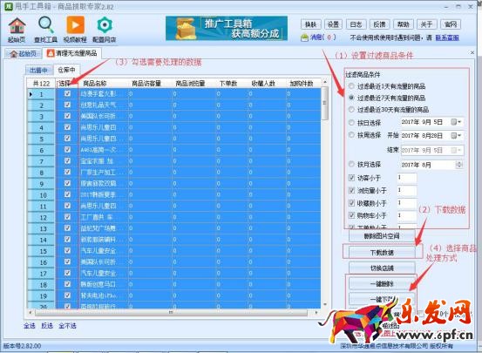Click the 下载数据 button
The width and height of the screenshot is (482, 353).
[x=382, y=253]
